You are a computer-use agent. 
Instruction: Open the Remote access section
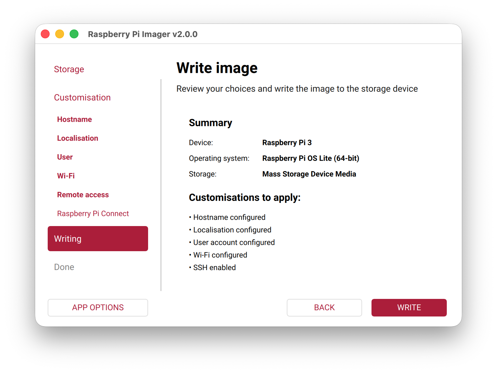tap(83, 195)
